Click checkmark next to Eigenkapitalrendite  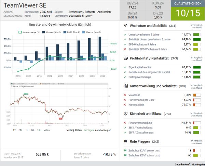125,67
